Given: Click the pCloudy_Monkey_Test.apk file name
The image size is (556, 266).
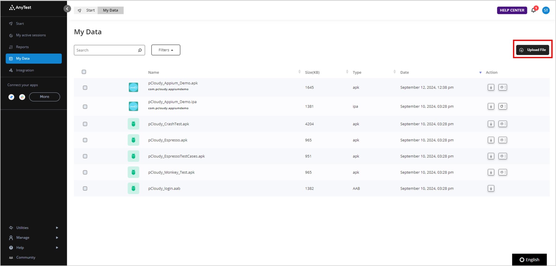Looking at the screenshot, I should pyautogui.click(x=171, y=172).
